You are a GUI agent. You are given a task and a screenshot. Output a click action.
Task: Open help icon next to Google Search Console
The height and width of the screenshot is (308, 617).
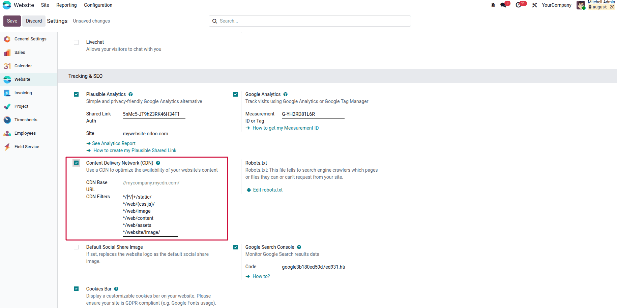click(299, 247)
